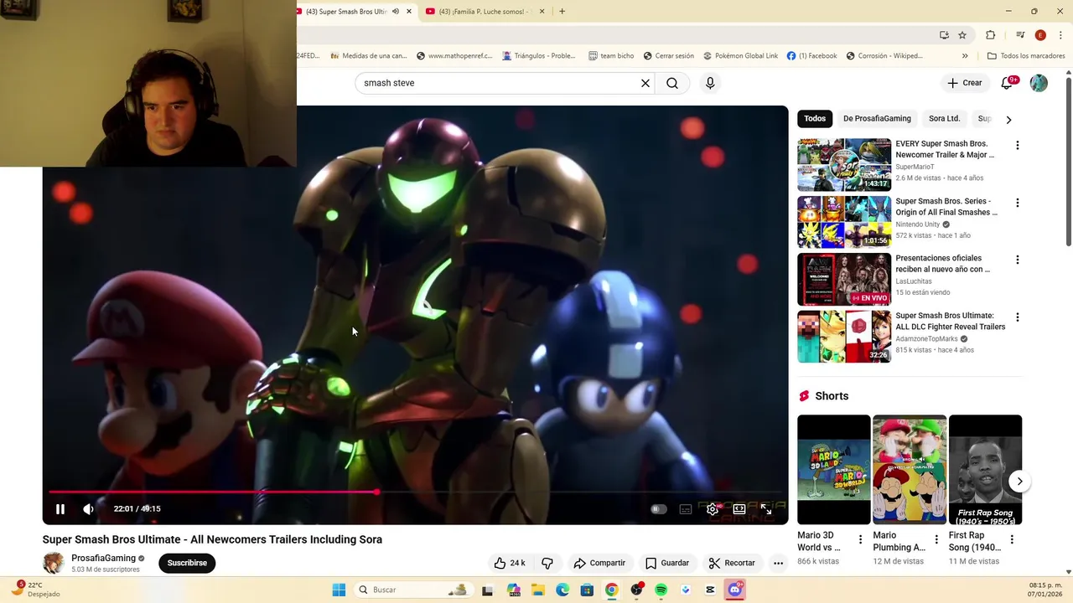The image size is (1073, 603).
Task: Toggle theater mode in the player
Action: (739, 509)
